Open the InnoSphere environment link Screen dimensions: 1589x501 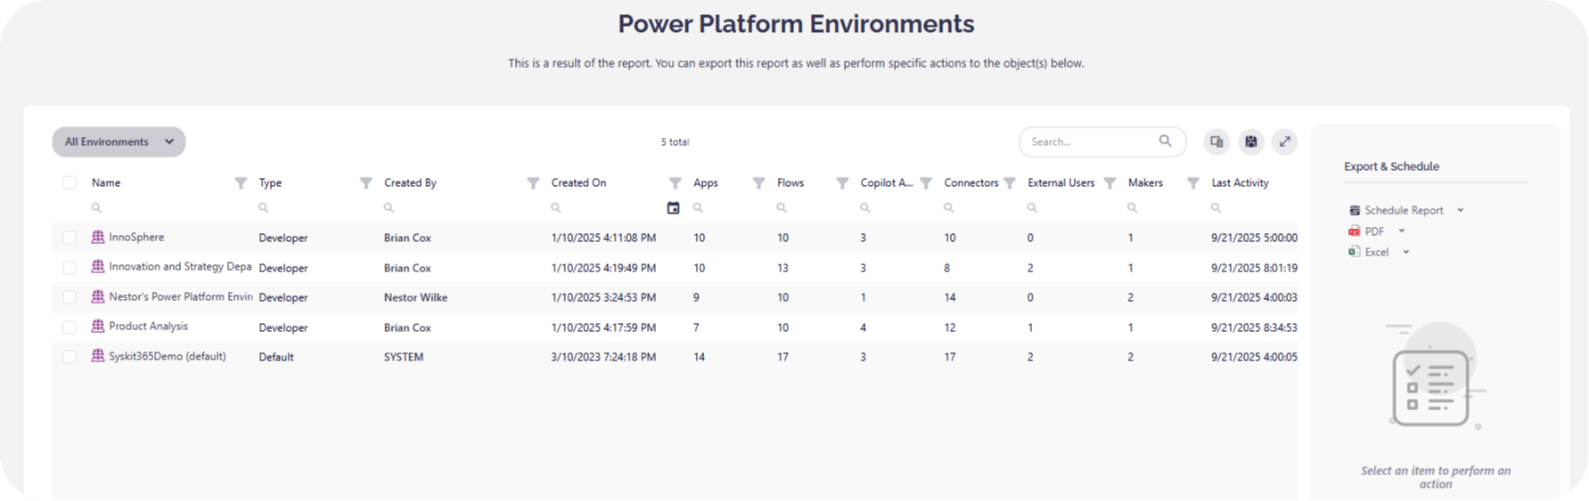(x=136, y=238)
